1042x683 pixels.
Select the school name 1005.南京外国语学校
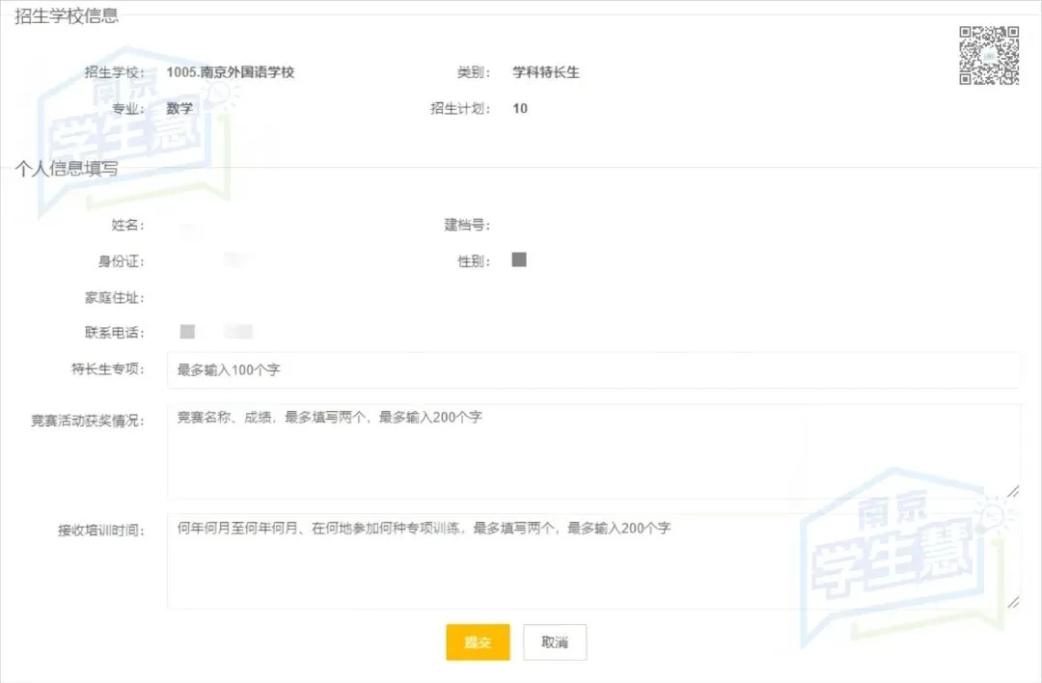point(230,71)
